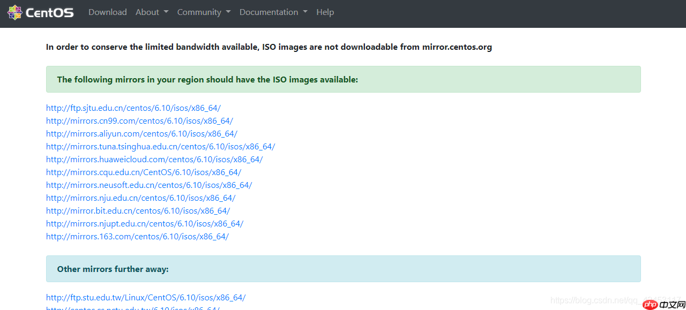
Task: Open the mirrors.njupt.edu.cn mirror link
Action: (145, 224)
